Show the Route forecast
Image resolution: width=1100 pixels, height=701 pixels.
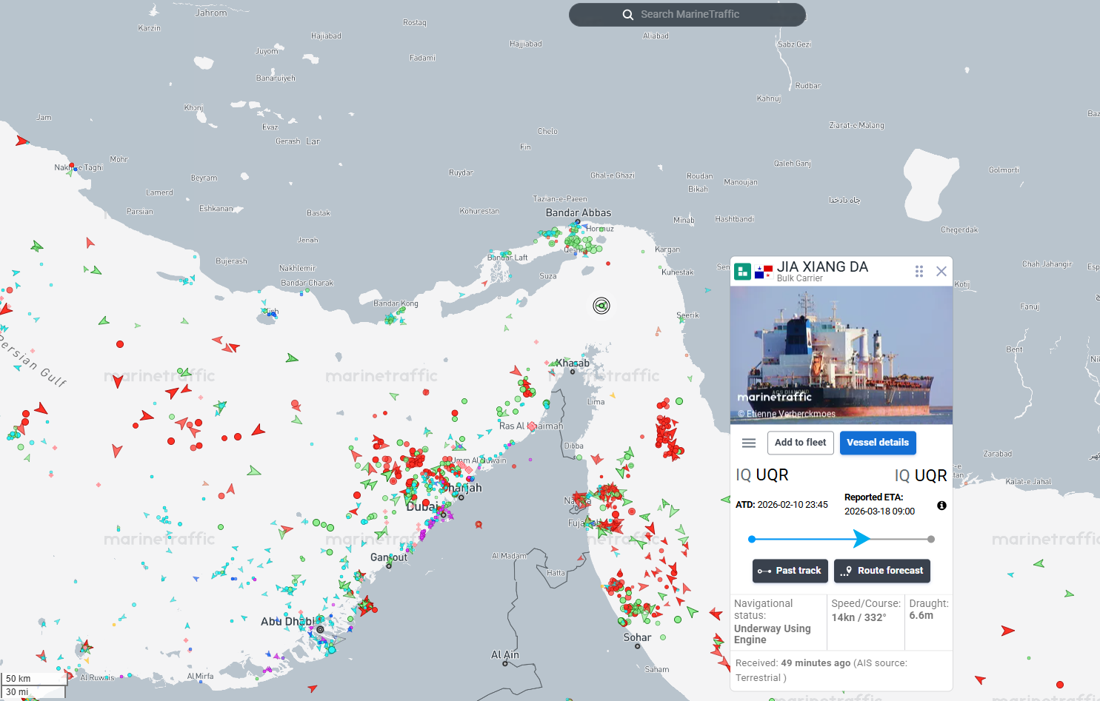882,571
